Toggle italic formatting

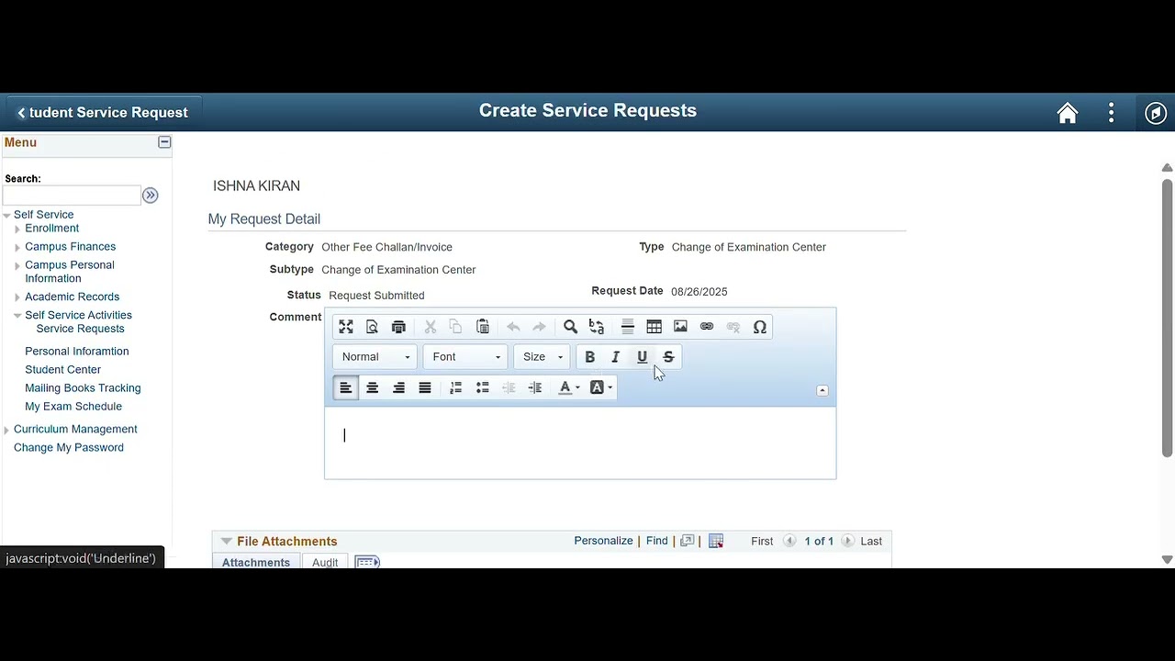point(616,357)
